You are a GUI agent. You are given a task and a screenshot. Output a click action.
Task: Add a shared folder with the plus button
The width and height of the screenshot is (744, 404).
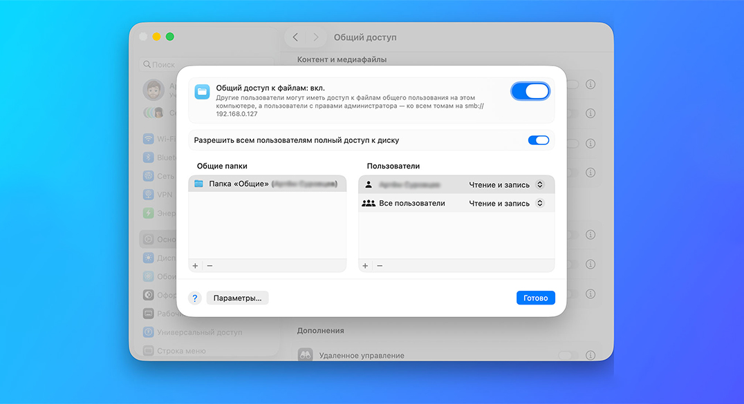(x=195, y=266)
